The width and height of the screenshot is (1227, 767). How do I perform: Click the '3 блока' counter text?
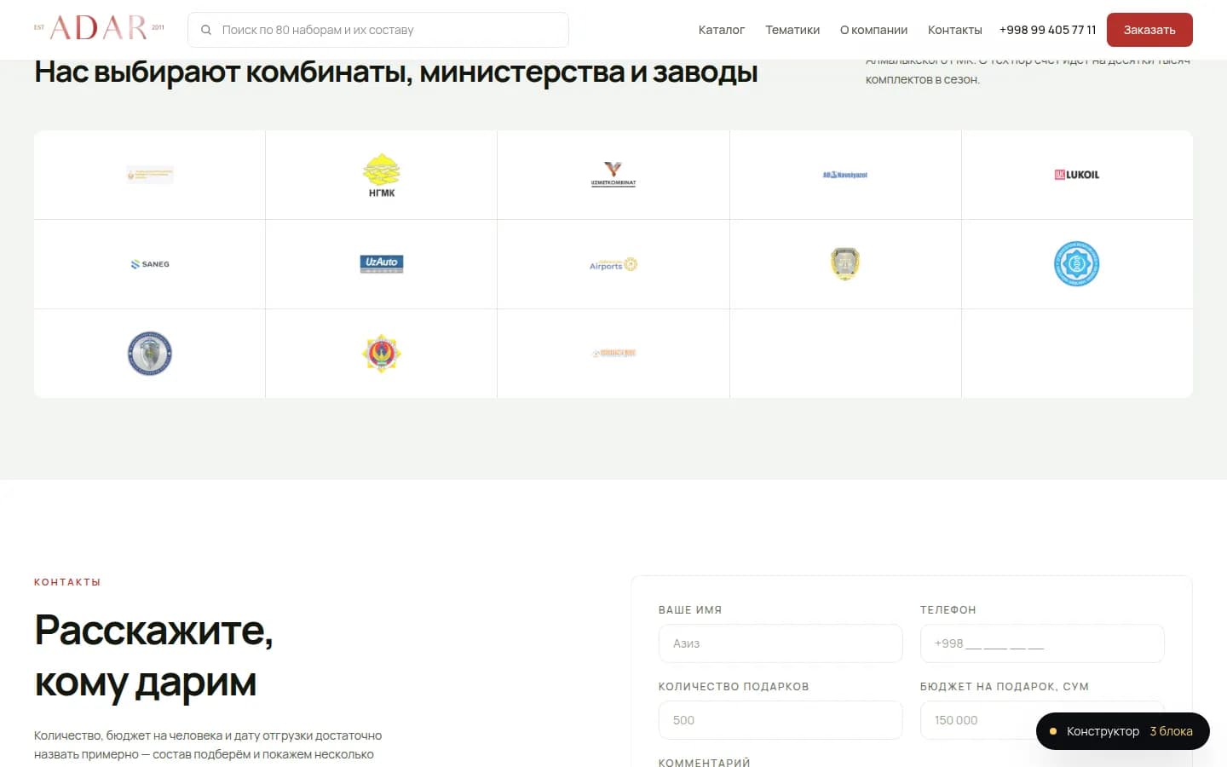coord(1172,731)
